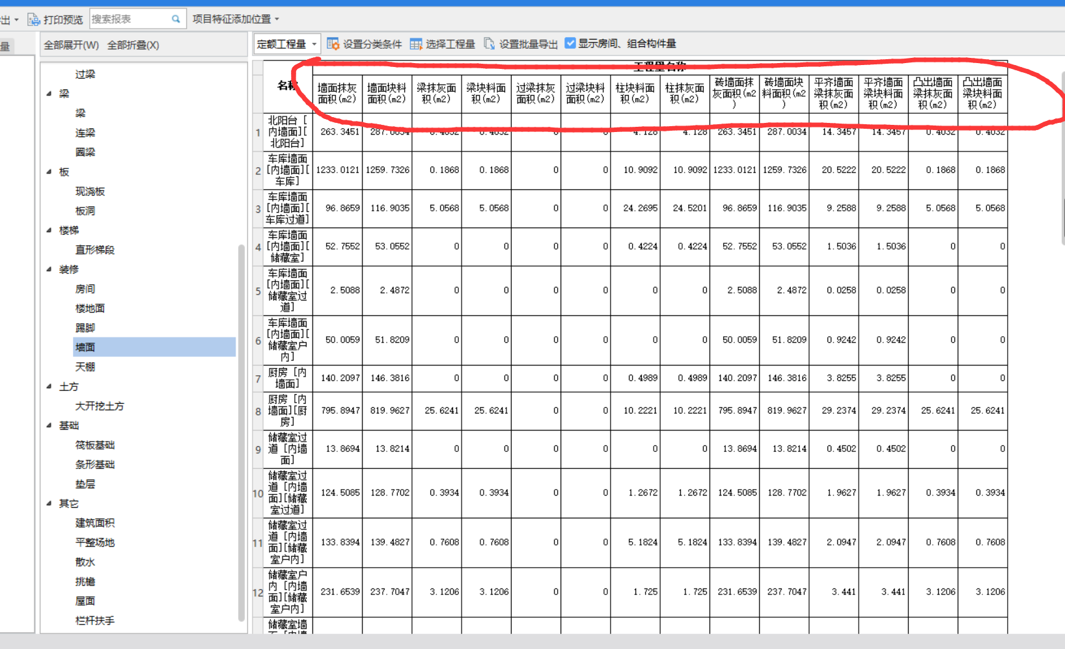Click the 墙面块料面积(m2) column header
Image resolution: width=1065 pixels, height=649 pixels.
387,94
